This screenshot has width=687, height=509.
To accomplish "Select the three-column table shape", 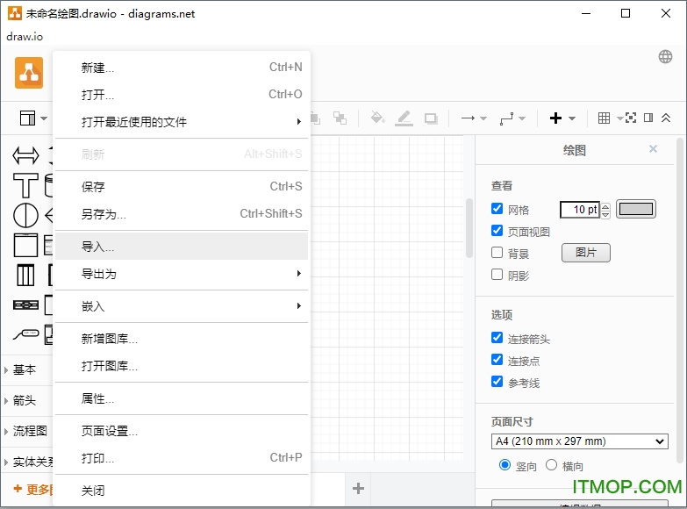I will coord(25,276).
